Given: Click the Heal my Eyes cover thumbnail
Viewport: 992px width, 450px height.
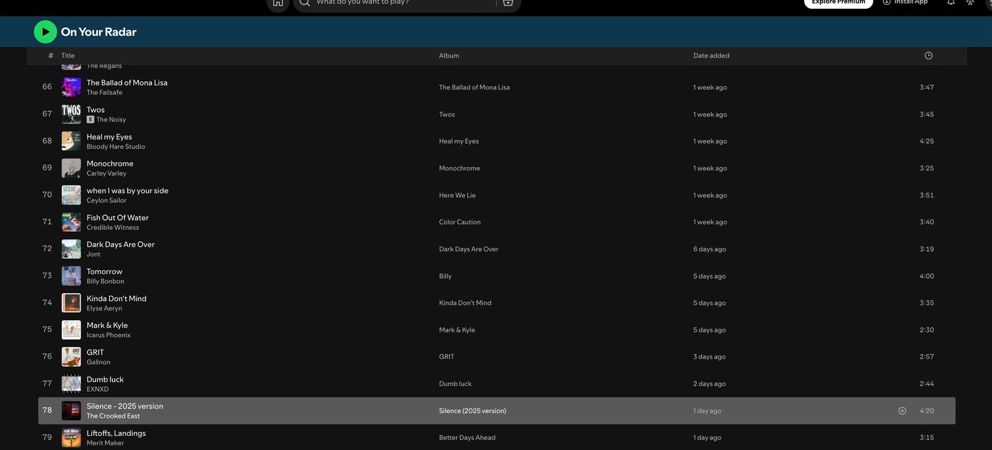Looking at the screenshot, I should (x=71, y=141).
